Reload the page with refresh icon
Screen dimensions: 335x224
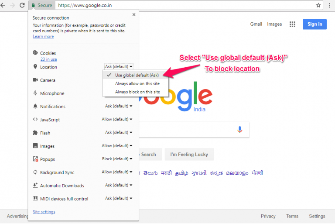point(22,5)
